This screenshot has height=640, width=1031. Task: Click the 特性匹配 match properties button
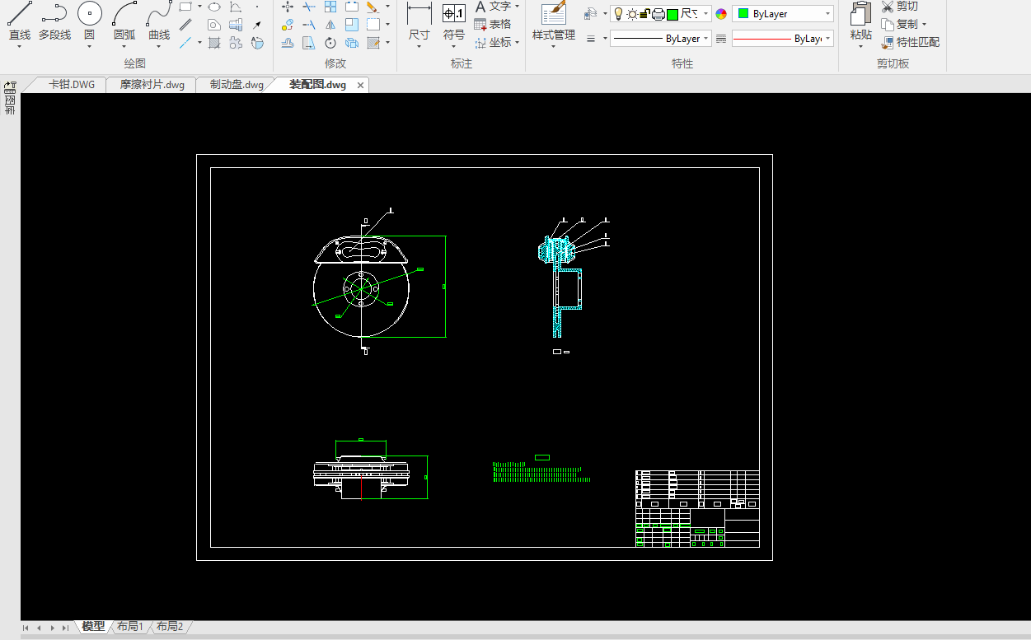(910, 42)
